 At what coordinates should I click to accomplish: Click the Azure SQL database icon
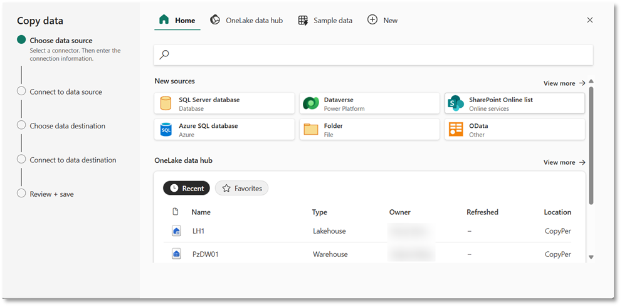click(166, 130)
